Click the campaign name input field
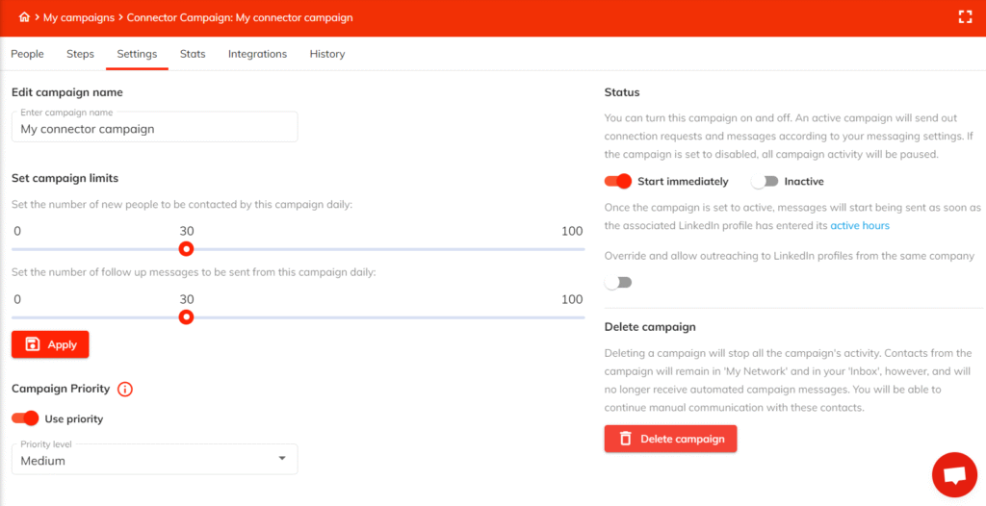986x506 pixels. point(154,128)
